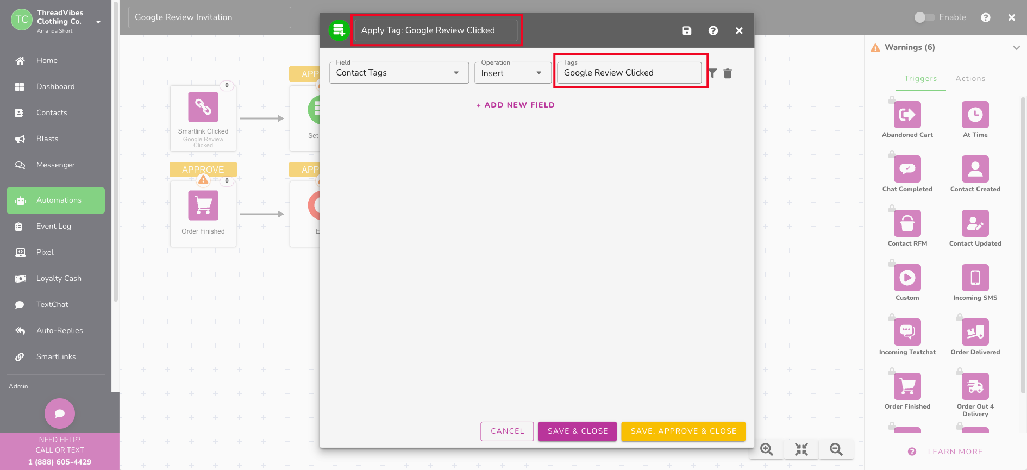Select the Contact Updated trigger icon
This screenshot has width=1027, height=470.
click(975, 223)
